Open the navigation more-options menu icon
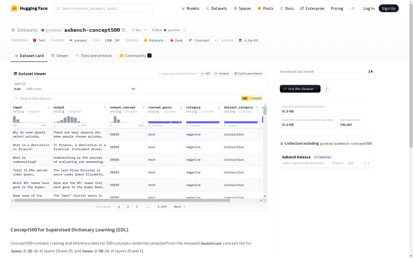Screen dimensions: 413x258 [x=352, y=8]
